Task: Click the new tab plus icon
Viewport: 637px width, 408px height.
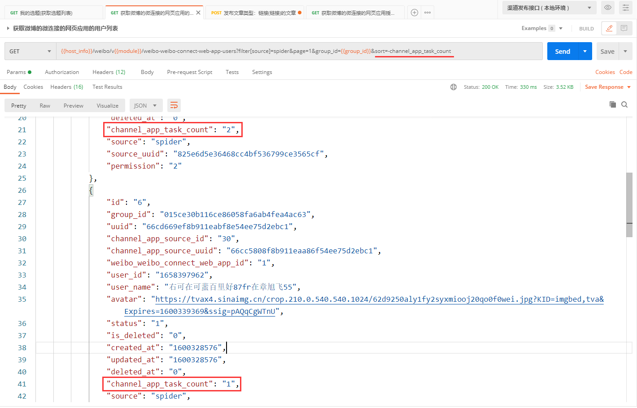Action: point(414,13)
